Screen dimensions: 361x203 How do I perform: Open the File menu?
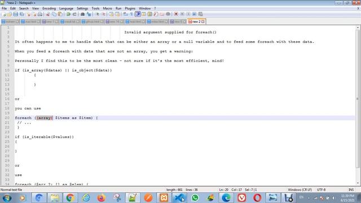point(4,8)
